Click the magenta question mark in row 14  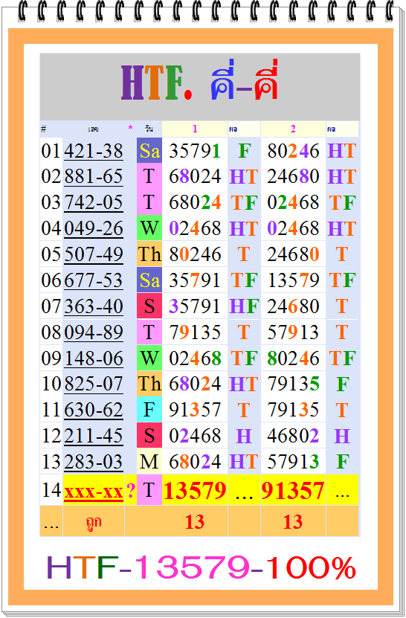click(x=131, y=491)
